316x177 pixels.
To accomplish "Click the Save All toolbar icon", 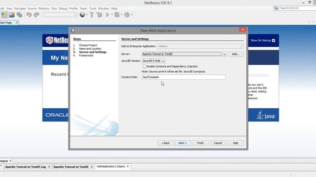I will click(x=20, y=15).
